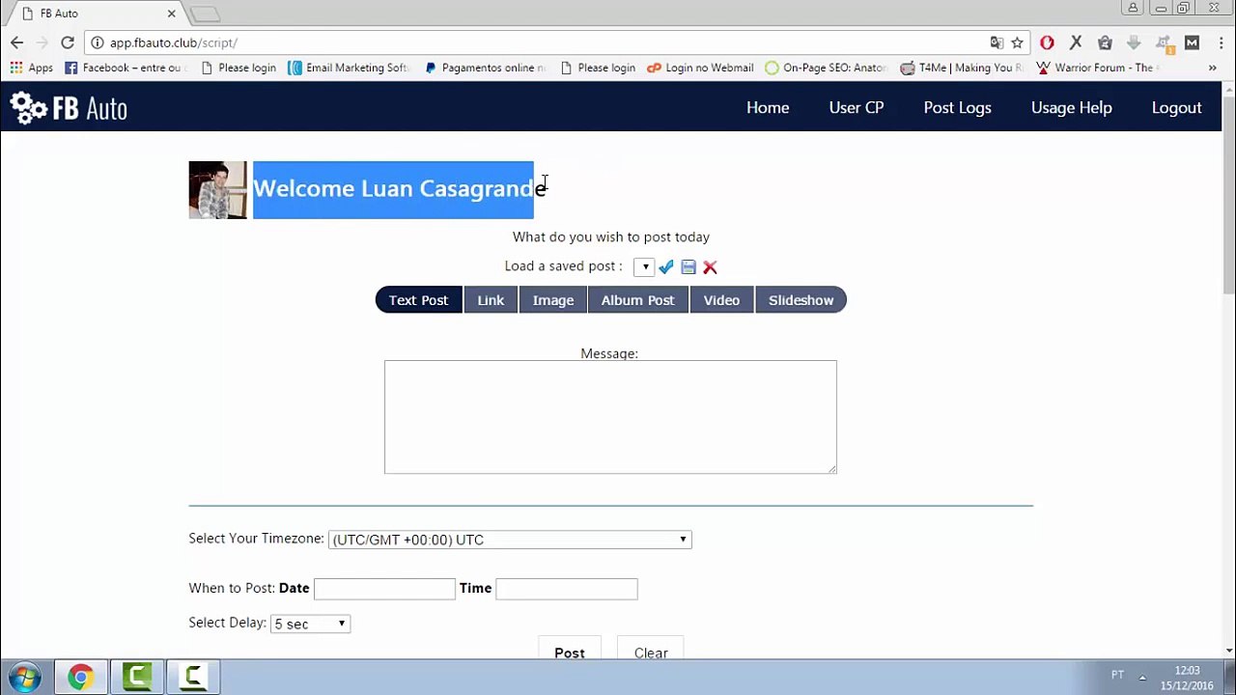Open the Email Marketing Software bookmark
This screenshot has width=1236, height=695.
click(350, 68)
